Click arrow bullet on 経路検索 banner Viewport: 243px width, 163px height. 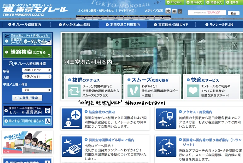tap(7, 52)
